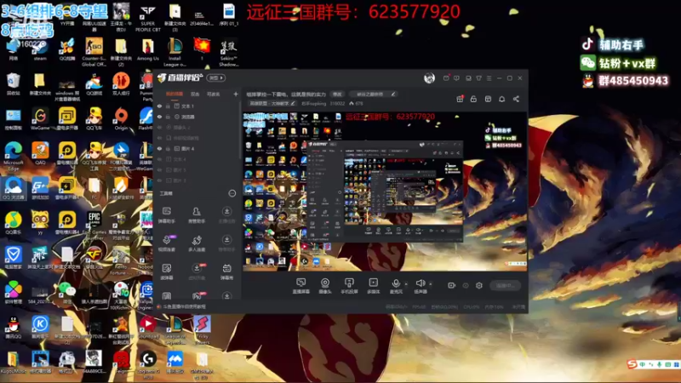Image resolution: width=681 pixels, height=383 pixels.
Task: Download the hot-tagged tool beside 读弹幕
Action: tap(197, 272)
